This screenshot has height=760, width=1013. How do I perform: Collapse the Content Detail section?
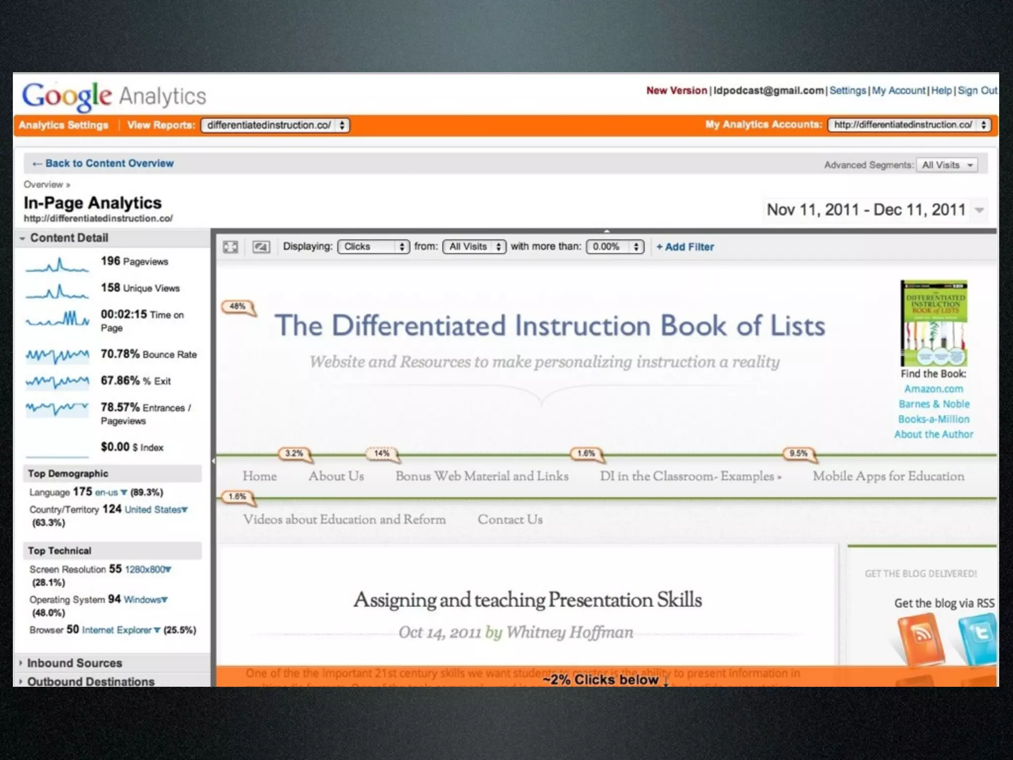68,238
